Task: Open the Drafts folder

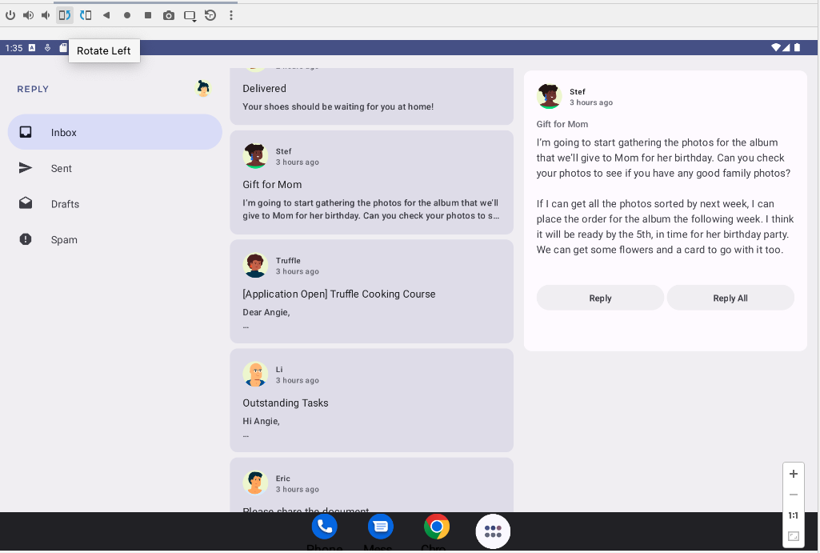Action: pos(65,204)
